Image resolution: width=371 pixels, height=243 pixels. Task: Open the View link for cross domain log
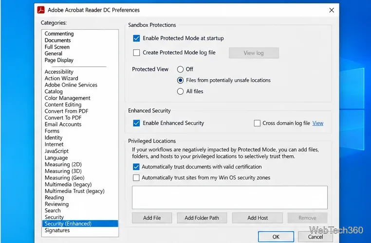pyautogui.click(x=318, y=123)
